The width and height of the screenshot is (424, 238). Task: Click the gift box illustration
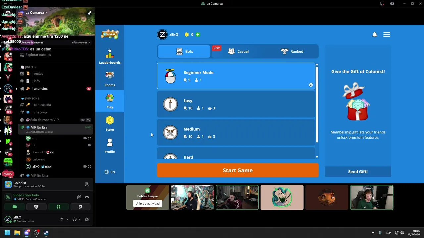(357, 101)
